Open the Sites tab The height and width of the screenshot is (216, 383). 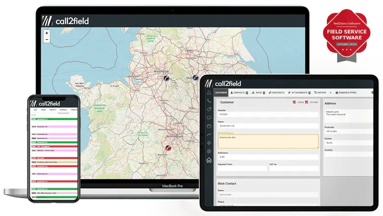pos(259,93)
